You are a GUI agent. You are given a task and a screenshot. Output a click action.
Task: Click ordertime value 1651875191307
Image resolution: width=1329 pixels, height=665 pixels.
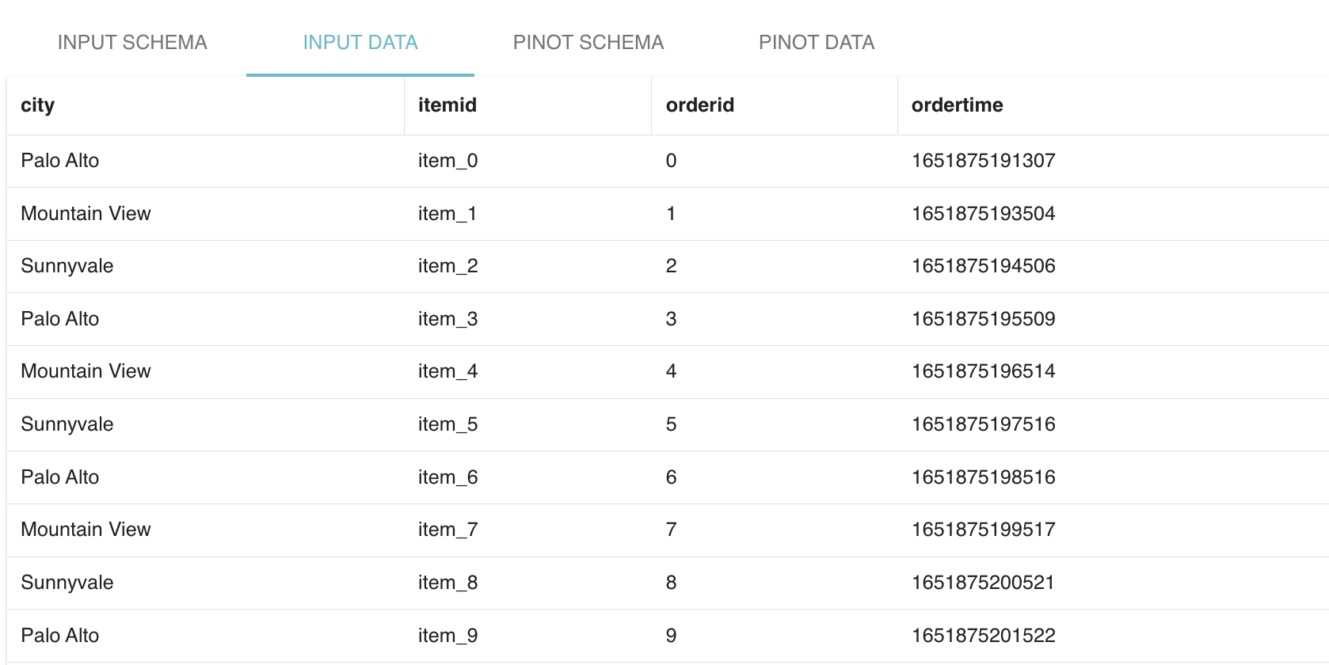(983, 161)
